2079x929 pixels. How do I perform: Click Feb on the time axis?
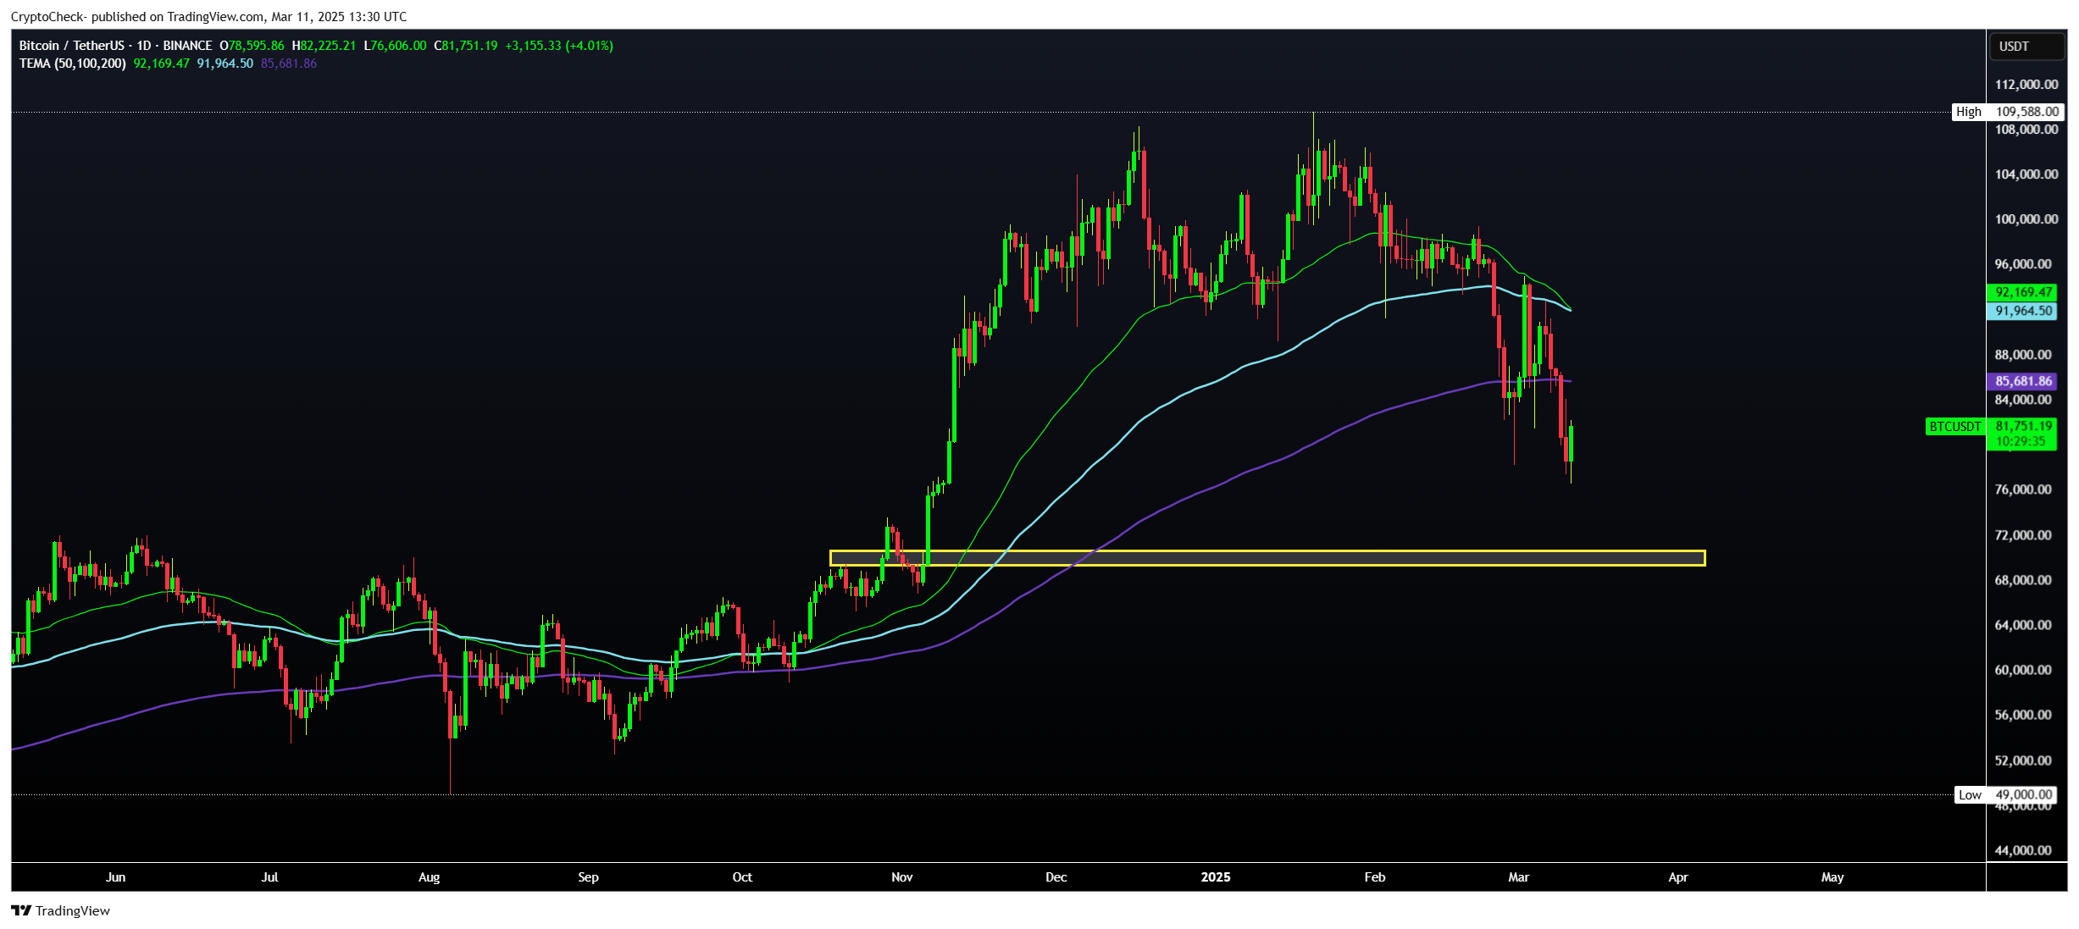pyautogui.click(x=1374, y=877)
